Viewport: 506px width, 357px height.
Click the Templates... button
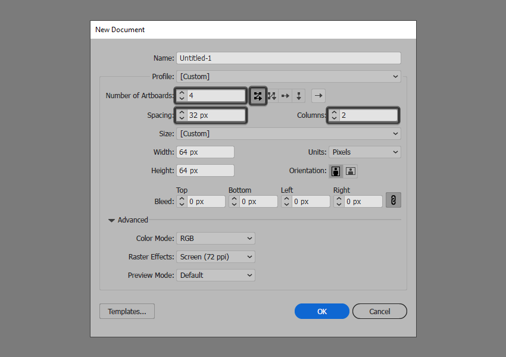click(x=127, y=311)
